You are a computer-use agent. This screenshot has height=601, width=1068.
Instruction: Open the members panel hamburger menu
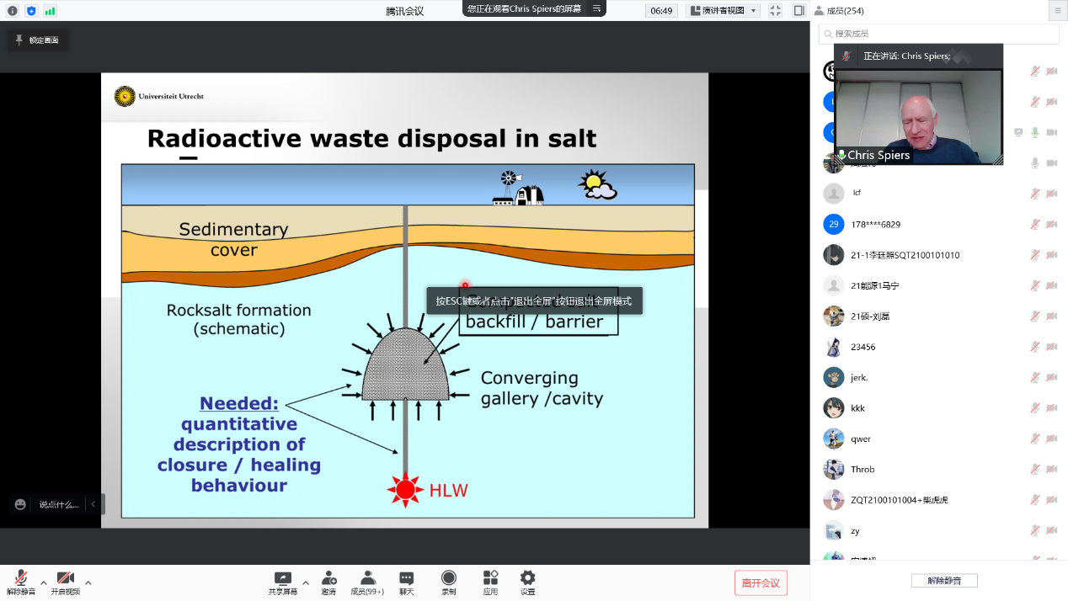1057,11
